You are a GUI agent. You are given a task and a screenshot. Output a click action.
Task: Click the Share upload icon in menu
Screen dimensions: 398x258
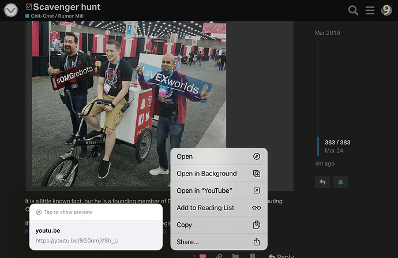[x=257, y=242]
